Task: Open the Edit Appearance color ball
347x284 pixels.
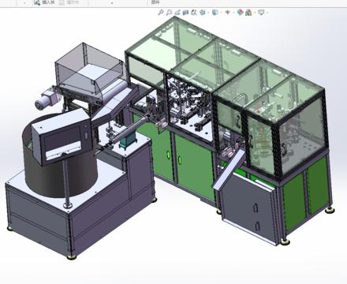Action: pos(241,12)
